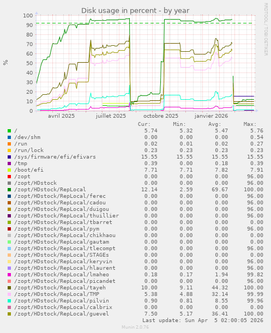The image size is (271, 333).
Task: Click the 'Avg:' column header
Action: click(215, 124)
